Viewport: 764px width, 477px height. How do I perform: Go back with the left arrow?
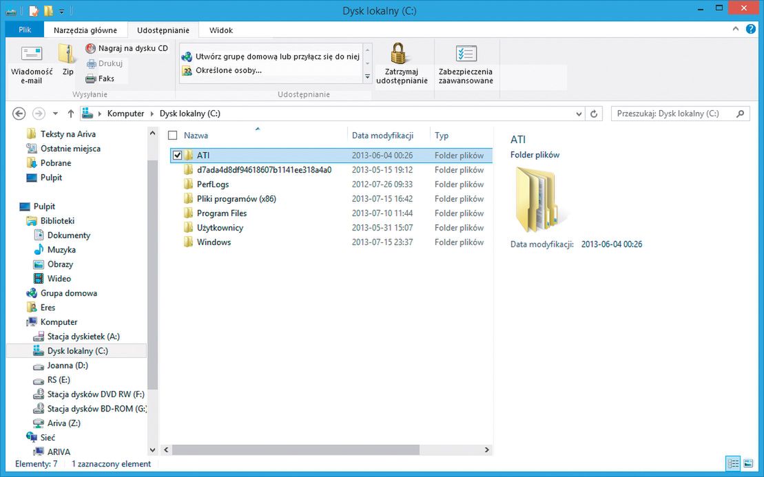pyautogui.click(x=19, y=114)
